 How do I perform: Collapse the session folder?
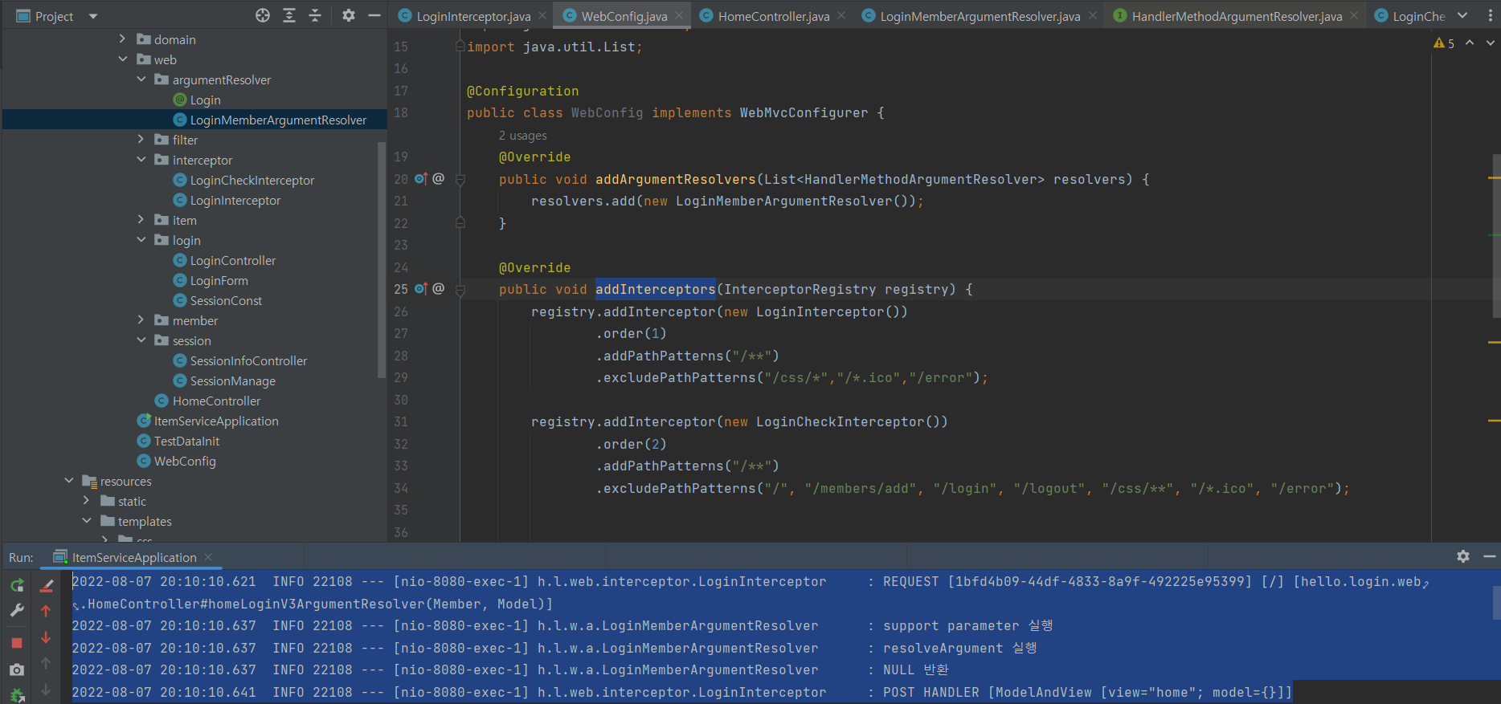click(x=141, y=340)
